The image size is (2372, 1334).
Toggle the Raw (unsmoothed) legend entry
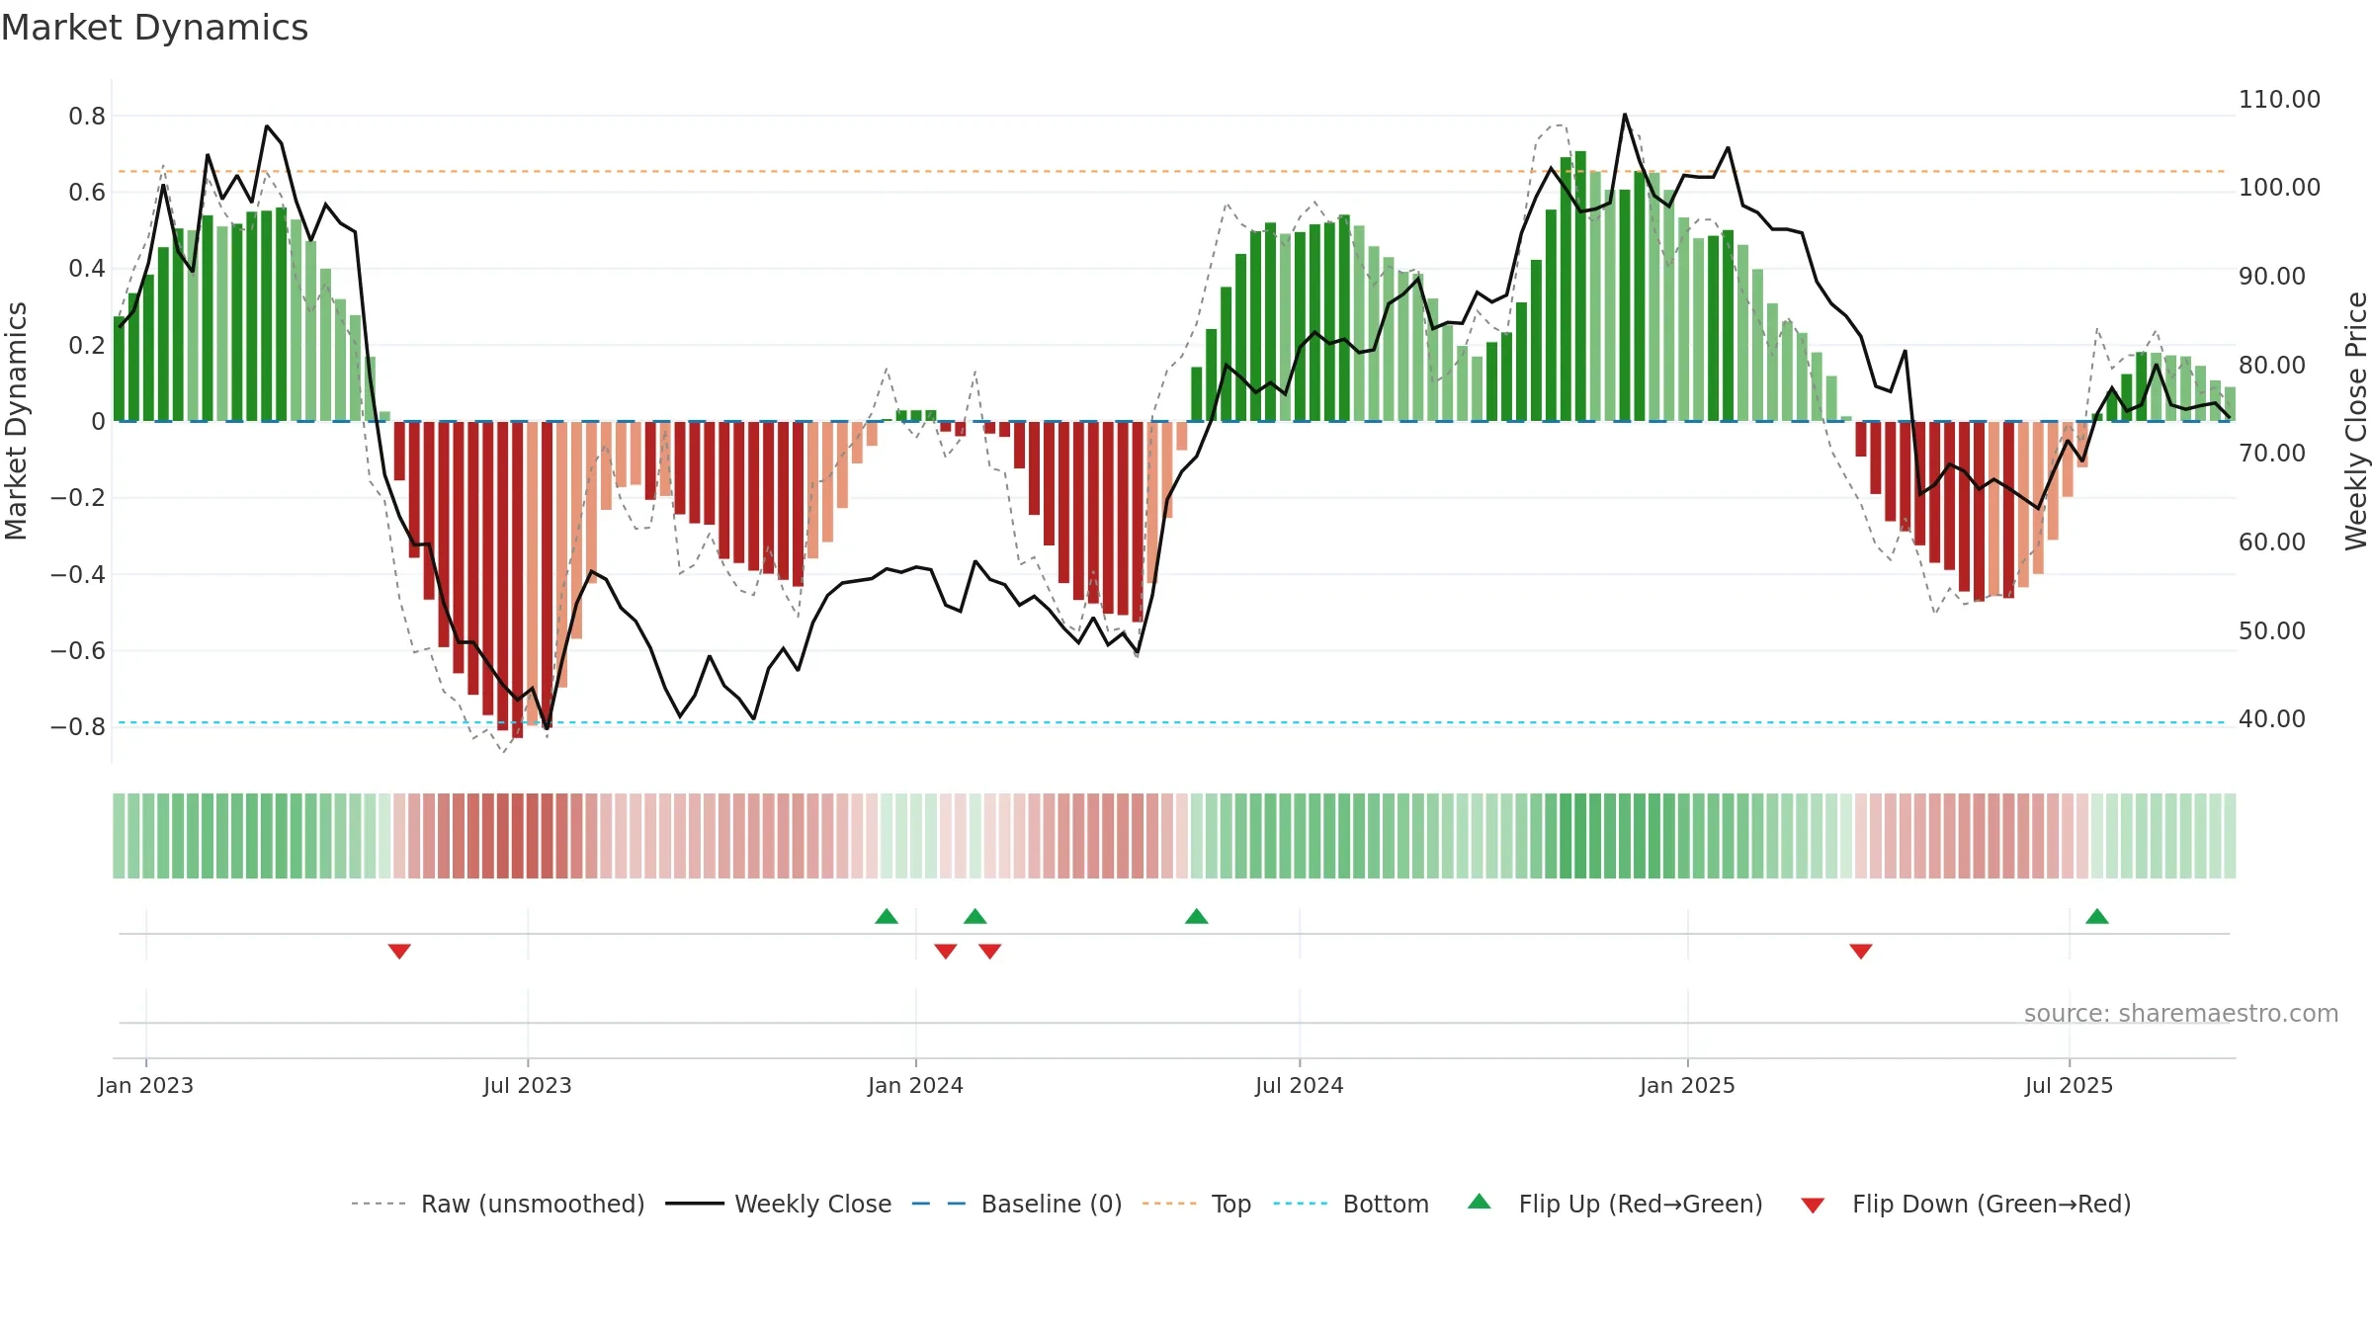coord(498,1204)
